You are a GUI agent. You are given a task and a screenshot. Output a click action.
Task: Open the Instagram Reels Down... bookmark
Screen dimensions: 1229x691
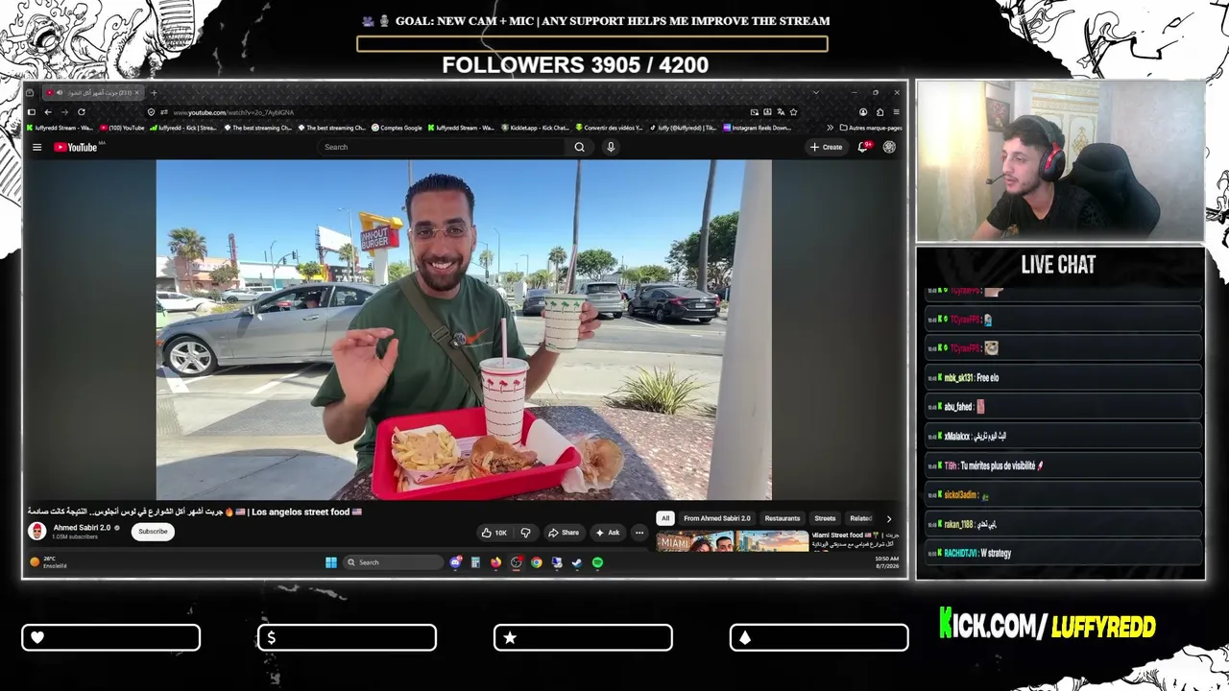[x=757, y=128]
